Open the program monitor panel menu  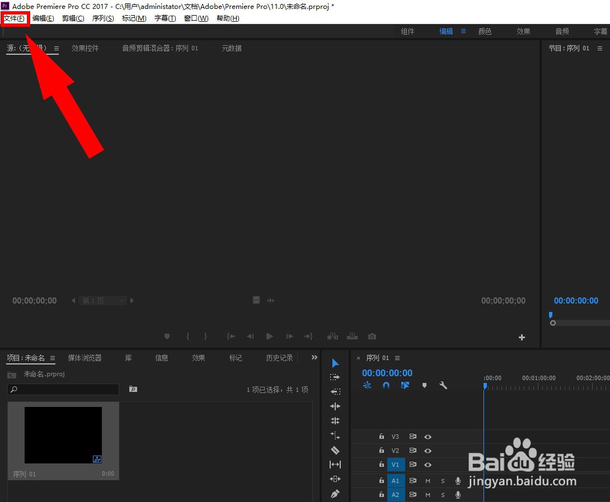(600, 49)
